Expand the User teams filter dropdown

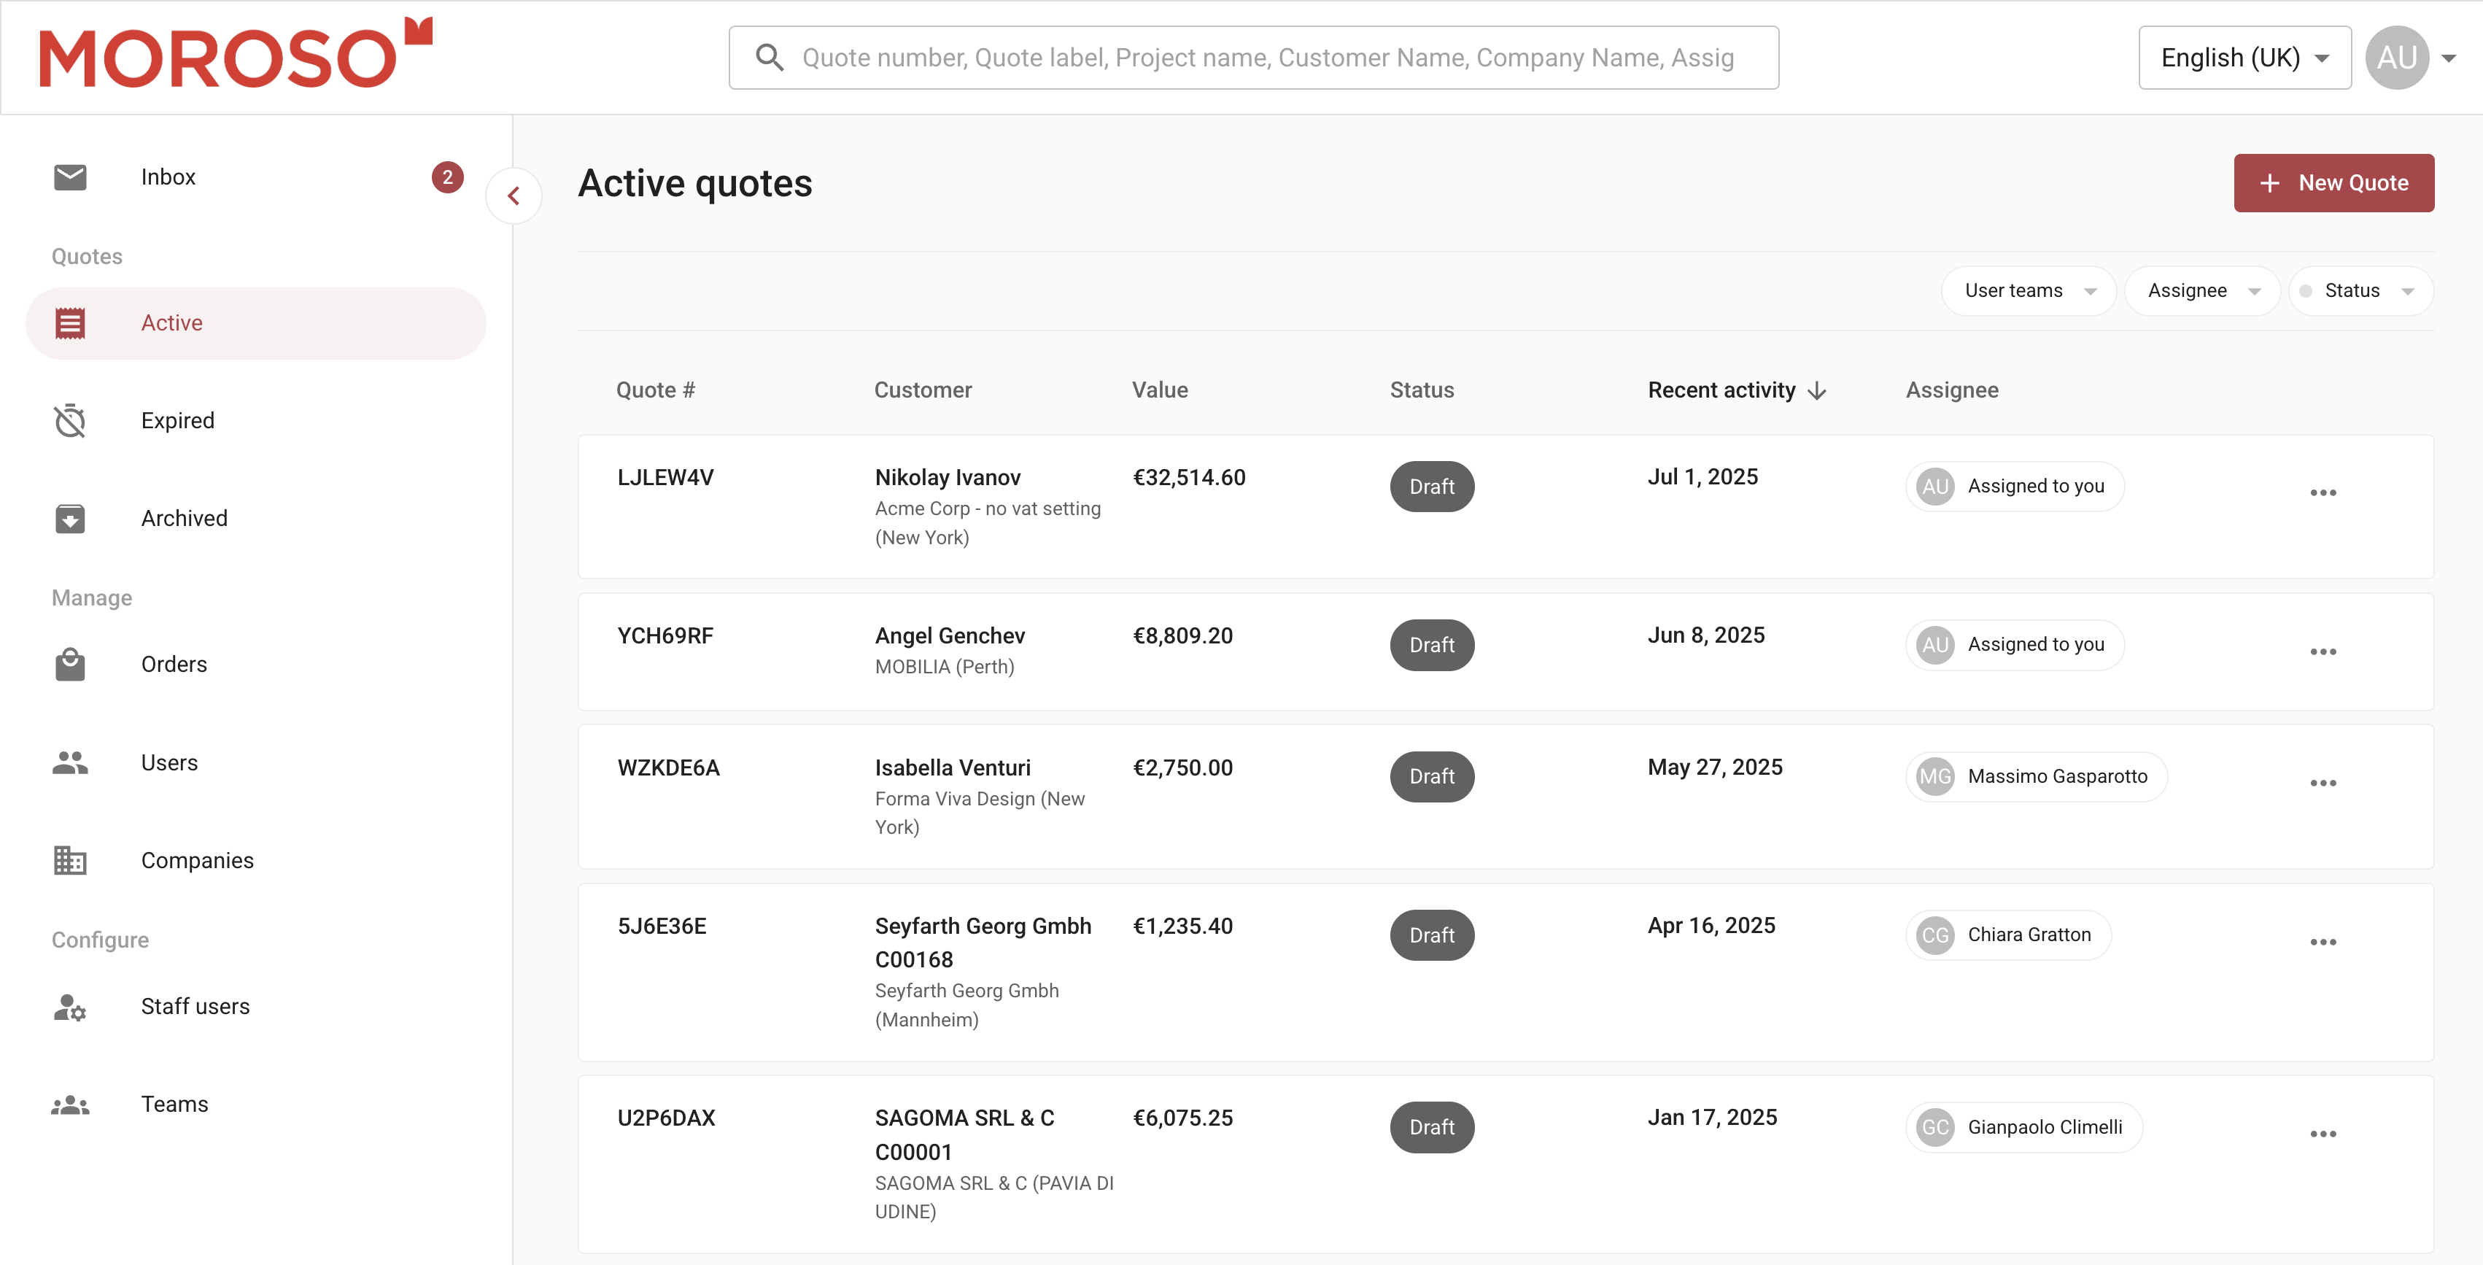coord(2028,291)
